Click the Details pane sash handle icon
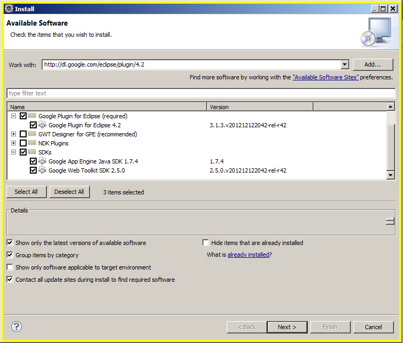This screenshot has width=403, height=343. click(x=390, y=221)
